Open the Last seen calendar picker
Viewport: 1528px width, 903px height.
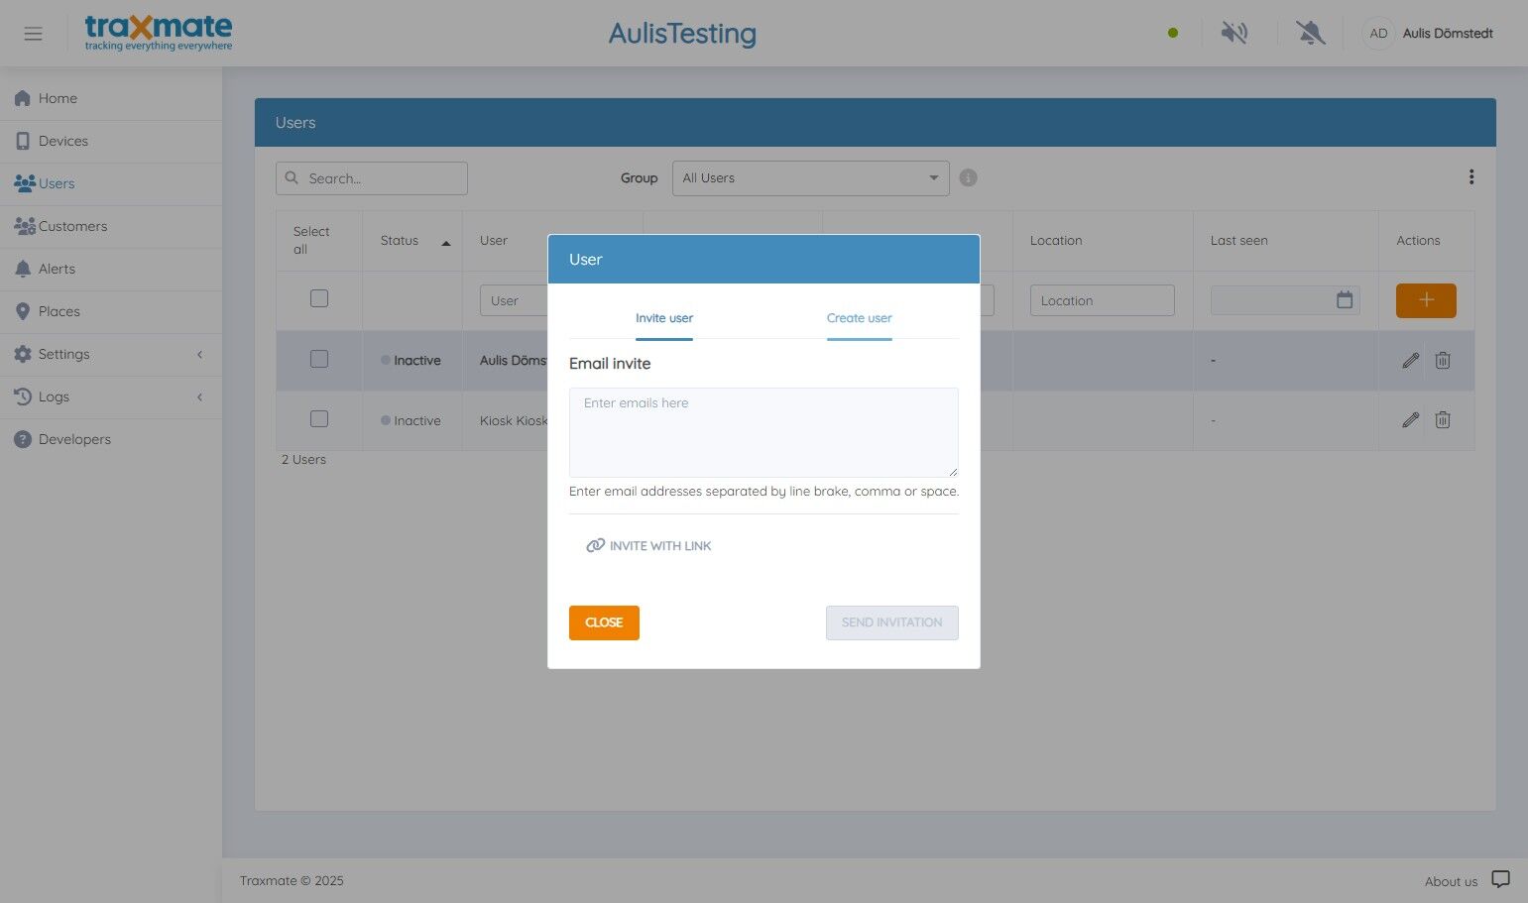pyautogui.click(x=1345, y=299)
